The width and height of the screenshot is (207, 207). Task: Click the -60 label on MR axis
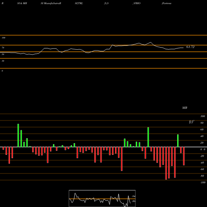pos(202,169)
